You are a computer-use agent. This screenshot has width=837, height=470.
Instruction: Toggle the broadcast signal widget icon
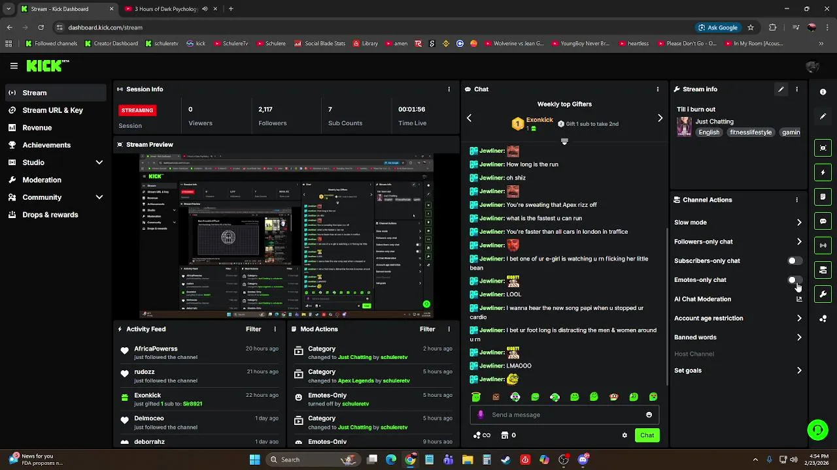pyautogui.click(x=823, y=245)
